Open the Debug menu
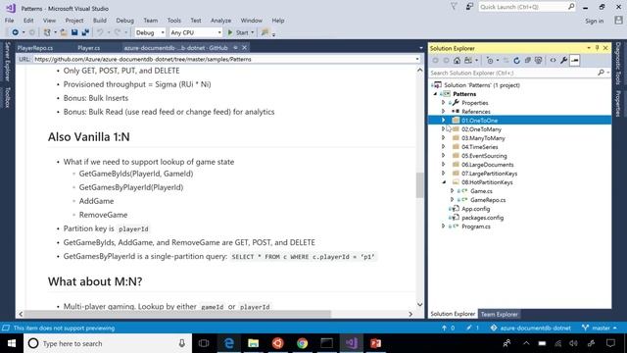Screen dimensions: 627x353 point(124,21)
